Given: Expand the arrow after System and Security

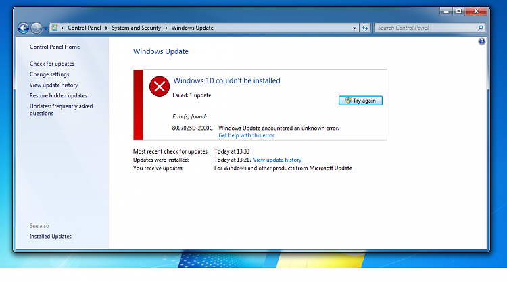Looking at the screenshot, I should (166, 28).
